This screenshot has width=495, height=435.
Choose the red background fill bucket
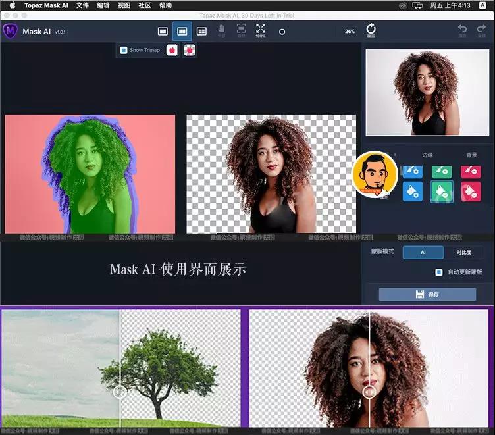[471, 192]
